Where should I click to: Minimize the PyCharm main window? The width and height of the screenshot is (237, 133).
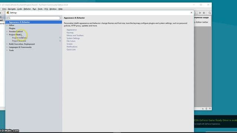click(x=194, y=5)
